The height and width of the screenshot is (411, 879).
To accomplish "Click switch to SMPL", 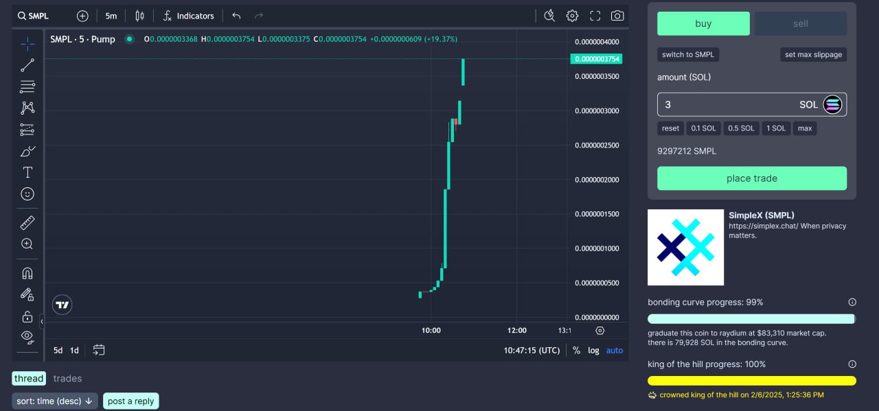I will point(688,54).
